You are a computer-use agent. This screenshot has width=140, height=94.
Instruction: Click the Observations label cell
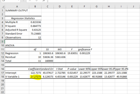click(17, 37)
